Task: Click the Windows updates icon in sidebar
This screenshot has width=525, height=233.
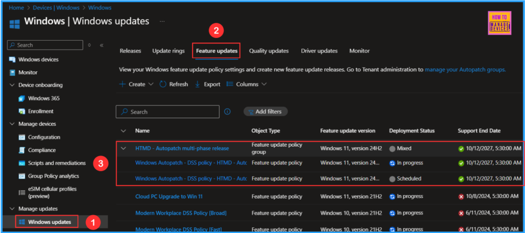Action: (22, 222)
